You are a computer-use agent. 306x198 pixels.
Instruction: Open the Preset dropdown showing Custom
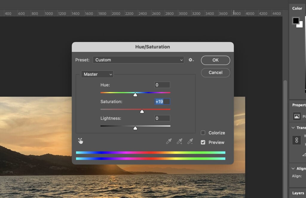tap(138, 60)
